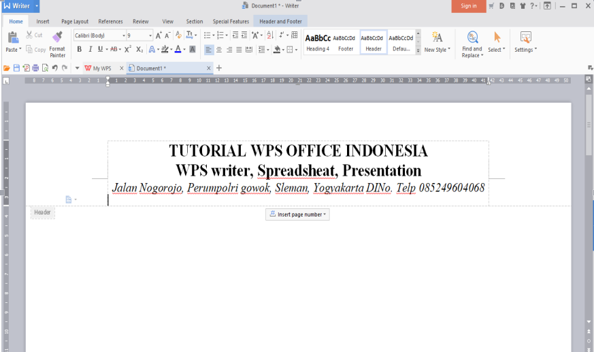Apply the Footer style
Viewport: 594px width, 352px height.
pos(346,42)
